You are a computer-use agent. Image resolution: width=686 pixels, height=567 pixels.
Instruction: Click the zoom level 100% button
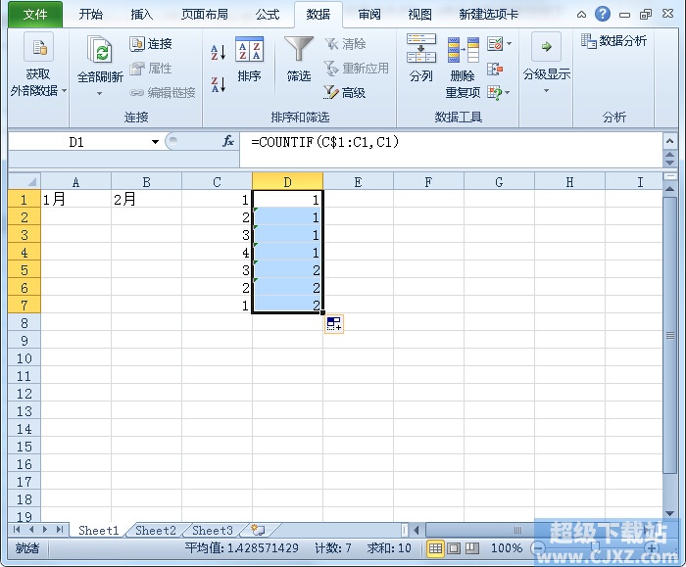click(507, 547)
